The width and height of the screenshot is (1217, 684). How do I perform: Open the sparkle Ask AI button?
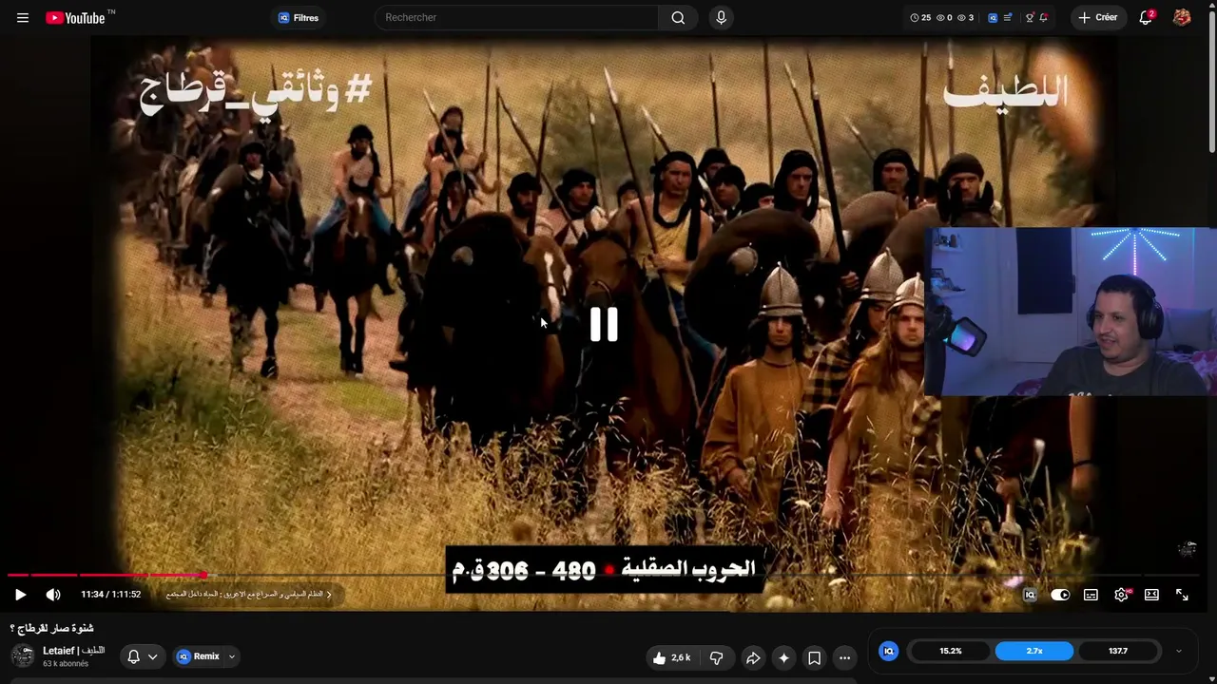[x=783, y=657]
